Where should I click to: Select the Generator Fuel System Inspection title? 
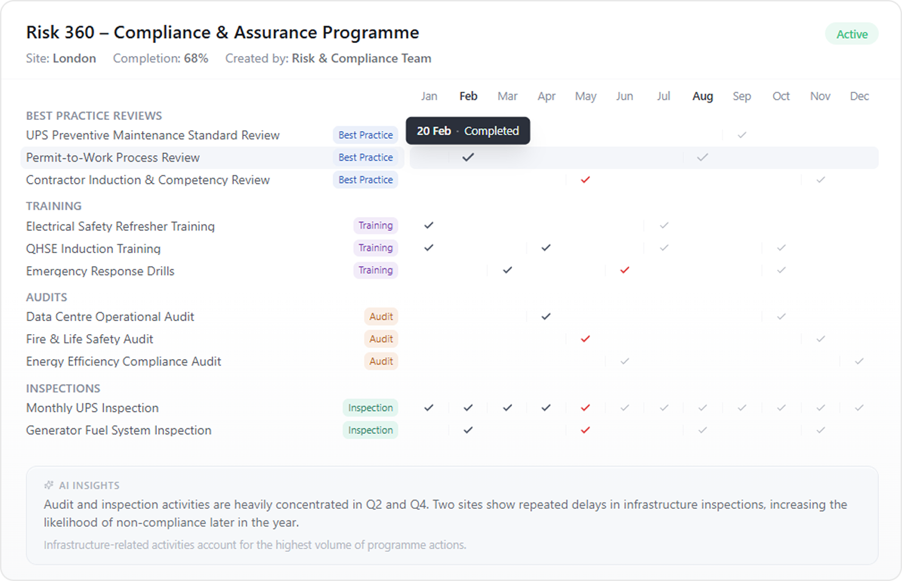pos(119,431)
